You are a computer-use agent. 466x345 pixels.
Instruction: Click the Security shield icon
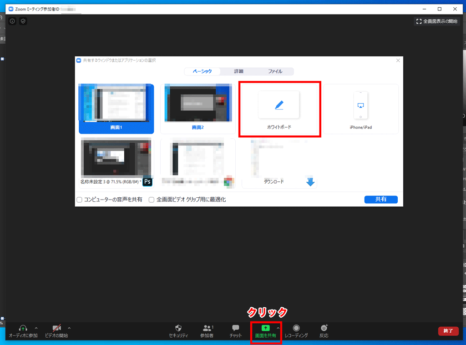(178, 328)
